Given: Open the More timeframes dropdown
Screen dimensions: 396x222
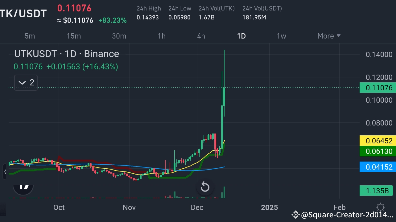Looking at the screenshot, I should (x=328, y=36).
